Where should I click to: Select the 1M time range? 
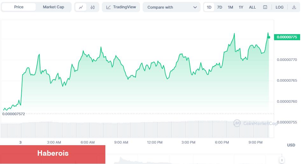(x=230, y=7)
